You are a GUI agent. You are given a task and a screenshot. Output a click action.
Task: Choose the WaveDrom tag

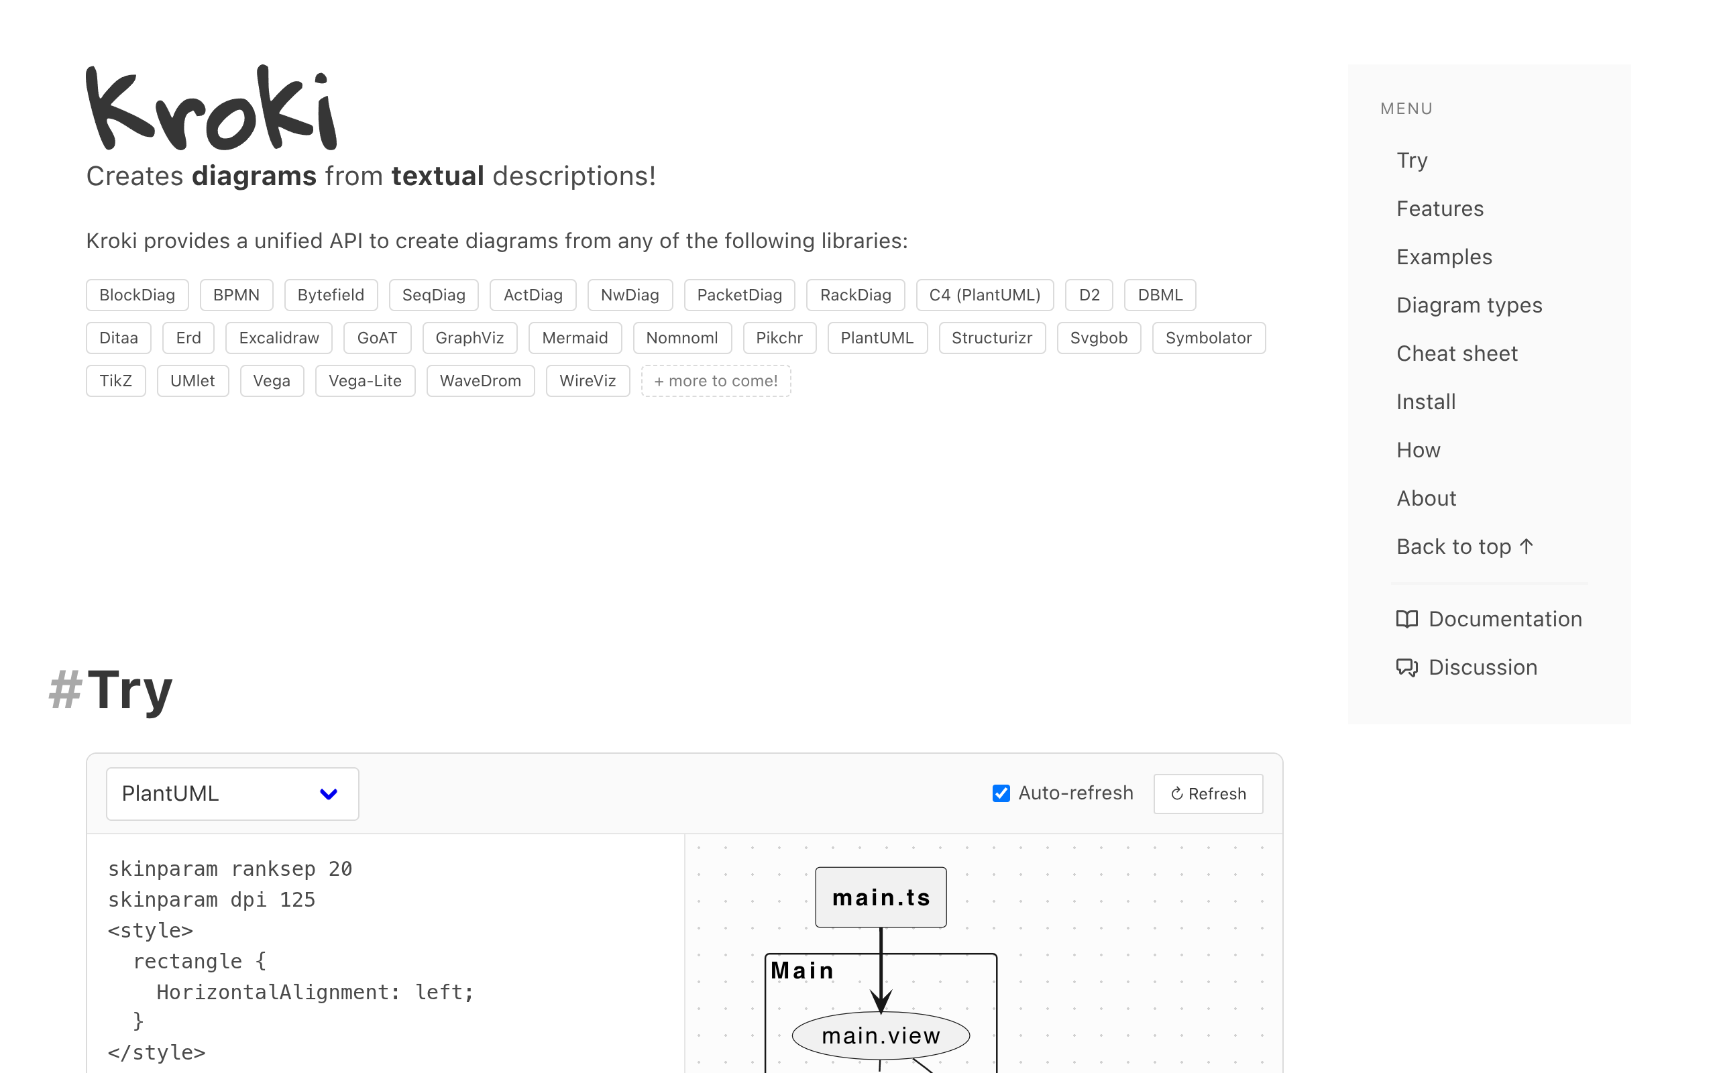tap(480, 381)
